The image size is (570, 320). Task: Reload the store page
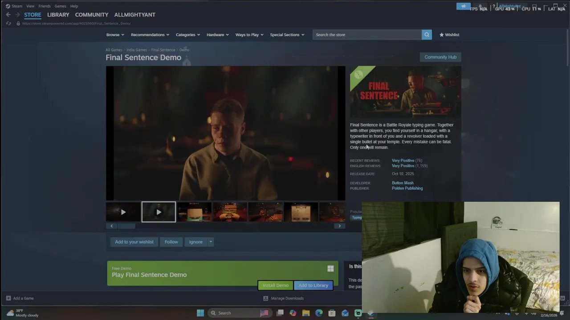tap(8, 23)
